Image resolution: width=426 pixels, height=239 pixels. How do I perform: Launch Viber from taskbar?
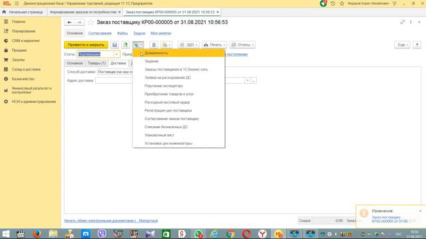pos(102,234)
